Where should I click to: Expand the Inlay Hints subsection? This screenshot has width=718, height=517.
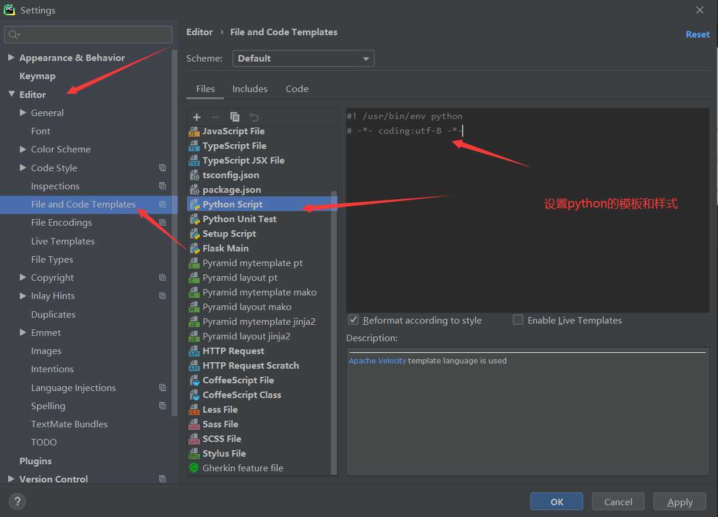[23, 295]
